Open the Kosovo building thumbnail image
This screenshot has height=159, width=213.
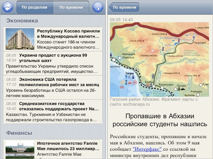[20, 39]
